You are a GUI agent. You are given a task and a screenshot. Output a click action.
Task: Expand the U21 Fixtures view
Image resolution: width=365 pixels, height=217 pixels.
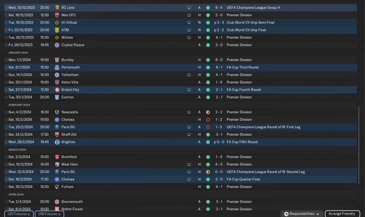point(19,214)
